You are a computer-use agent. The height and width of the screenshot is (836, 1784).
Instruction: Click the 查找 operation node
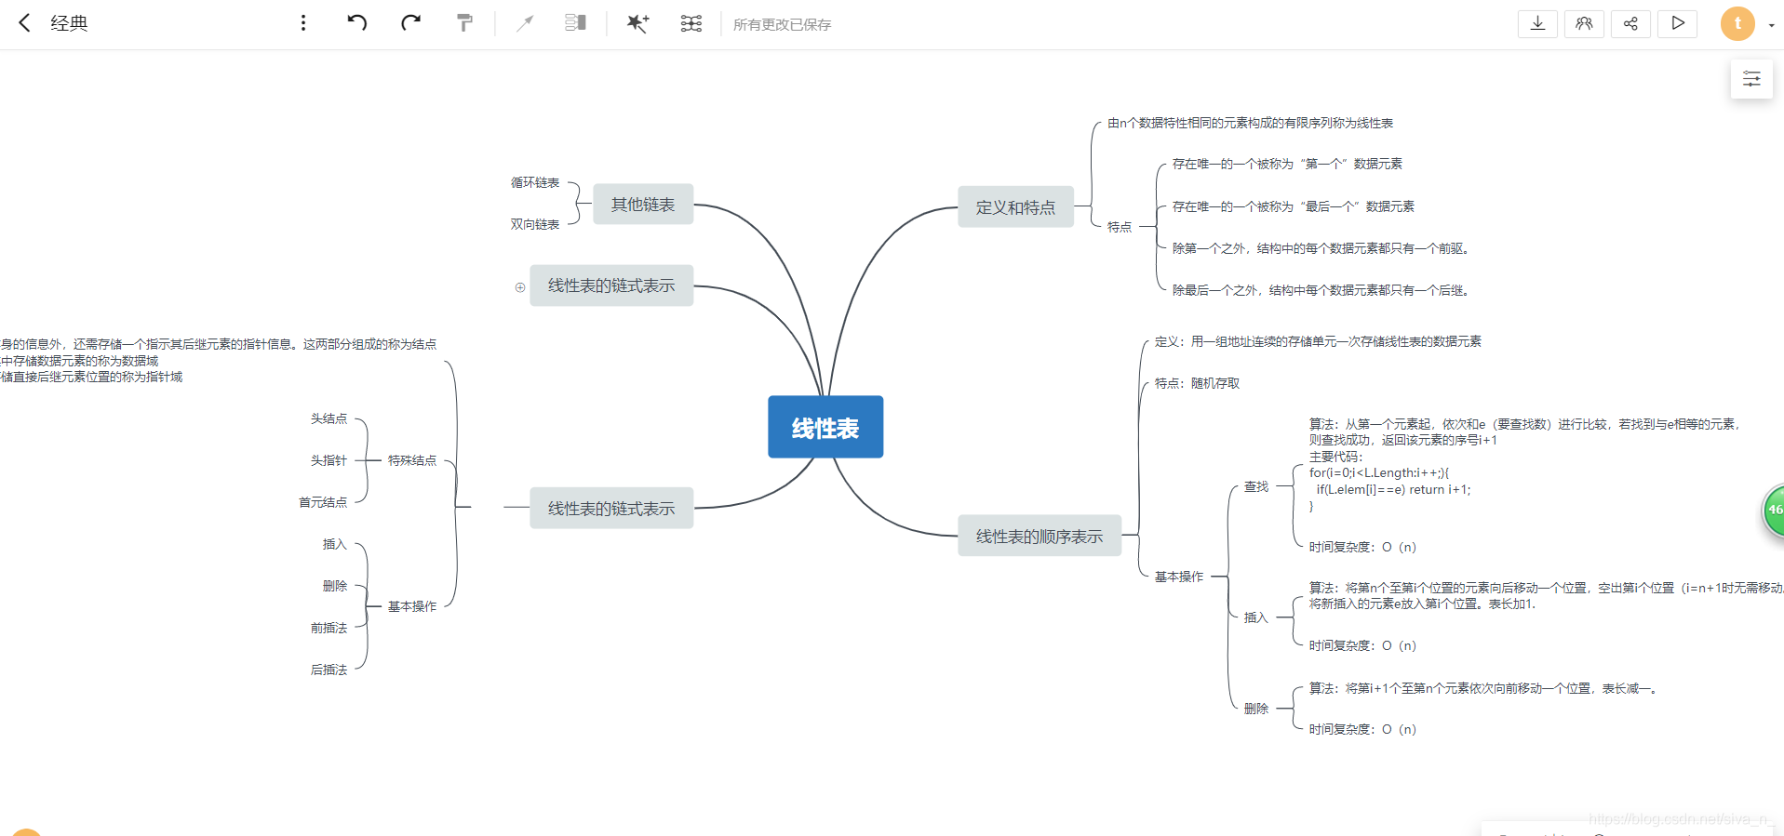pos(1256,486)
